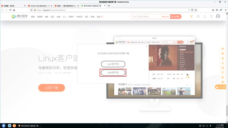Screen dimensions: 228x128
Task: Click the 热搜榜 hot search link
Action: [165, 17]
